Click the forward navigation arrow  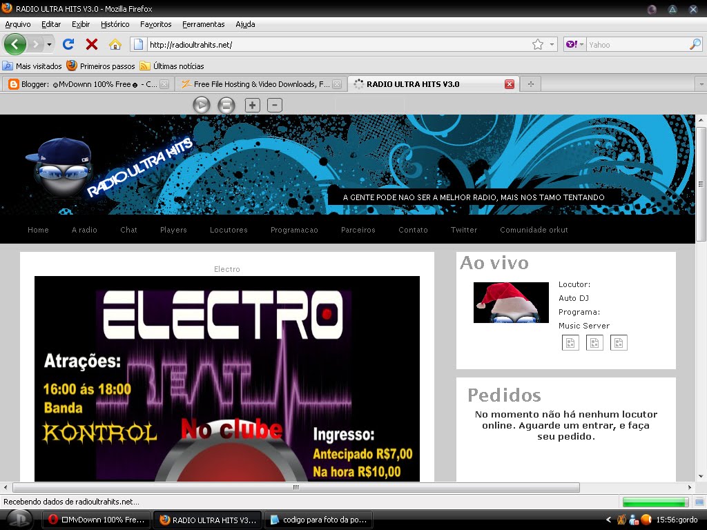tap(35, 44)
